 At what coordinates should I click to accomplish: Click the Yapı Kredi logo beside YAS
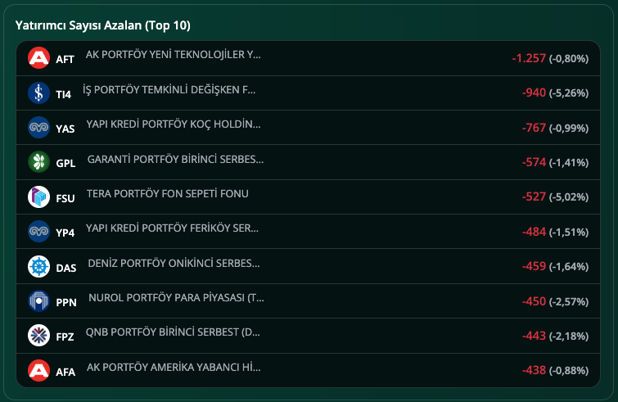[38, 127]
